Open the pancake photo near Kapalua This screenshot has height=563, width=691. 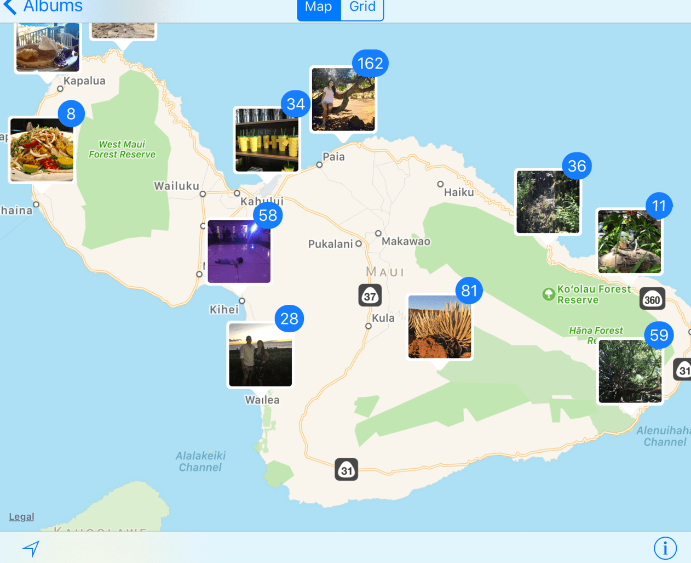click(x=48, y=48)
